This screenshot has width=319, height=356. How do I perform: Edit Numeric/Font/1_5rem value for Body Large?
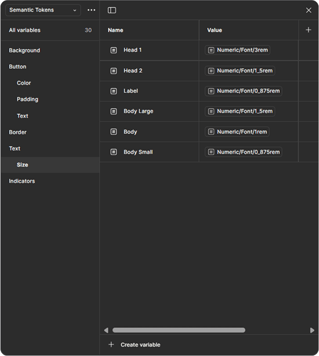tap(240, 111)
